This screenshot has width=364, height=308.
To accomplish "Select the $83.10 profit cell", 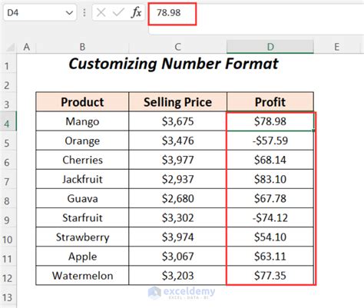I will click(x=270, y=179).
